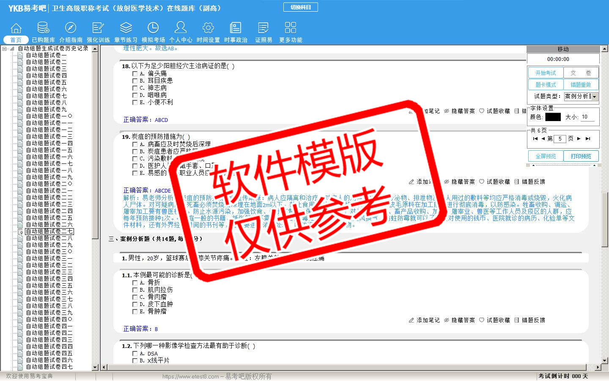
Task: Click the black font color swatch
Action: (553, 117)
